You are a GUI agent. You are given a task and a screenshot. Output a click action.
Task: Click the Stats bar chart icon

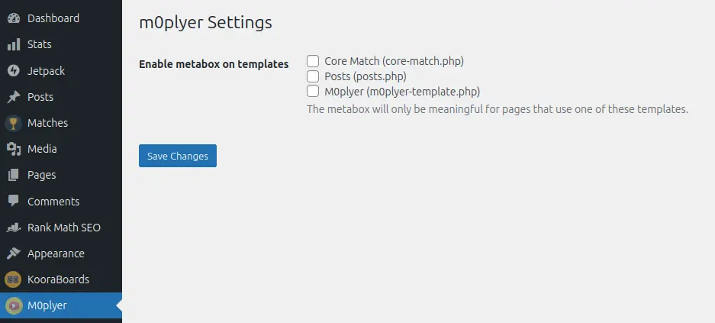point(13,44)
